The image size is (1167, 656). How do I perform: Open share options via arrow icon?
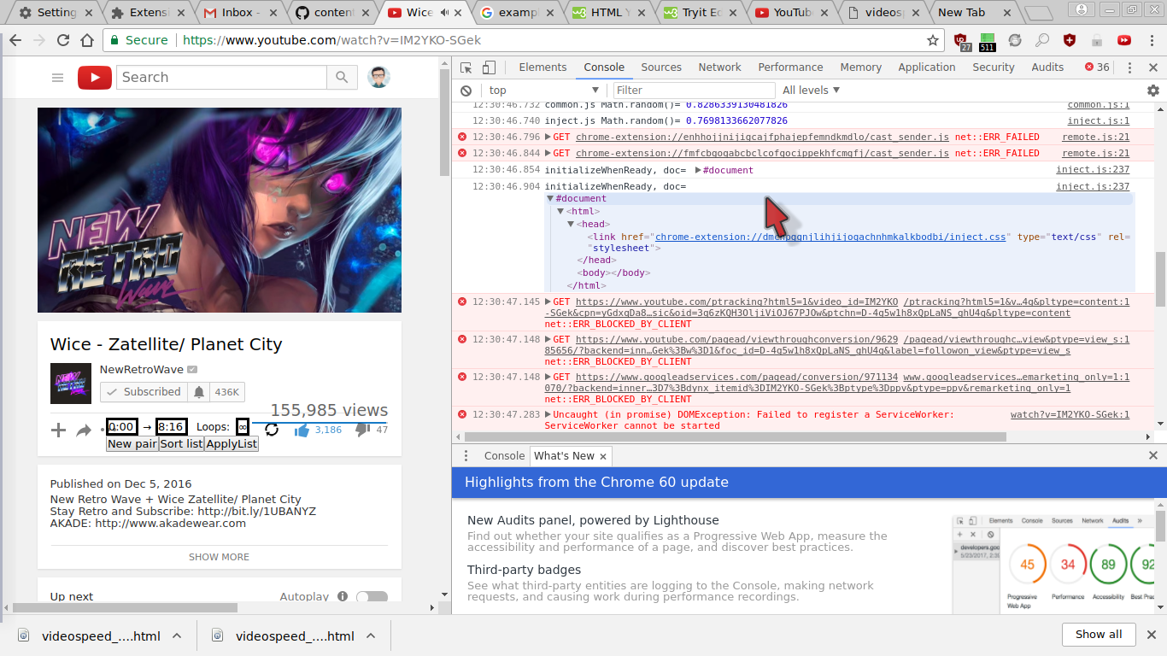(x=83, y=430)
